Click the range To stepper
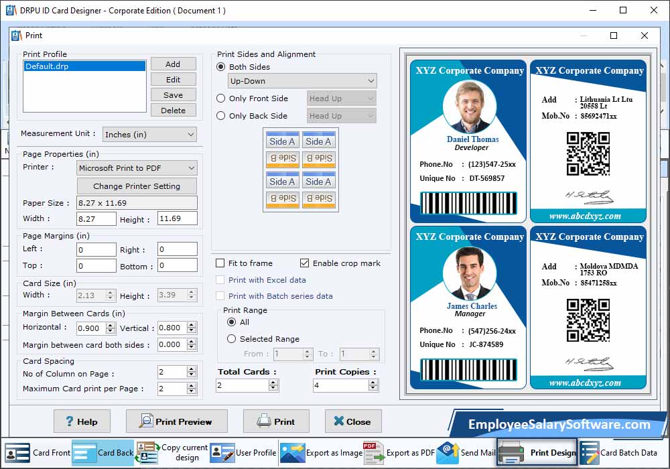Viewport: 670px width, 469px height. tap(373, 354)
